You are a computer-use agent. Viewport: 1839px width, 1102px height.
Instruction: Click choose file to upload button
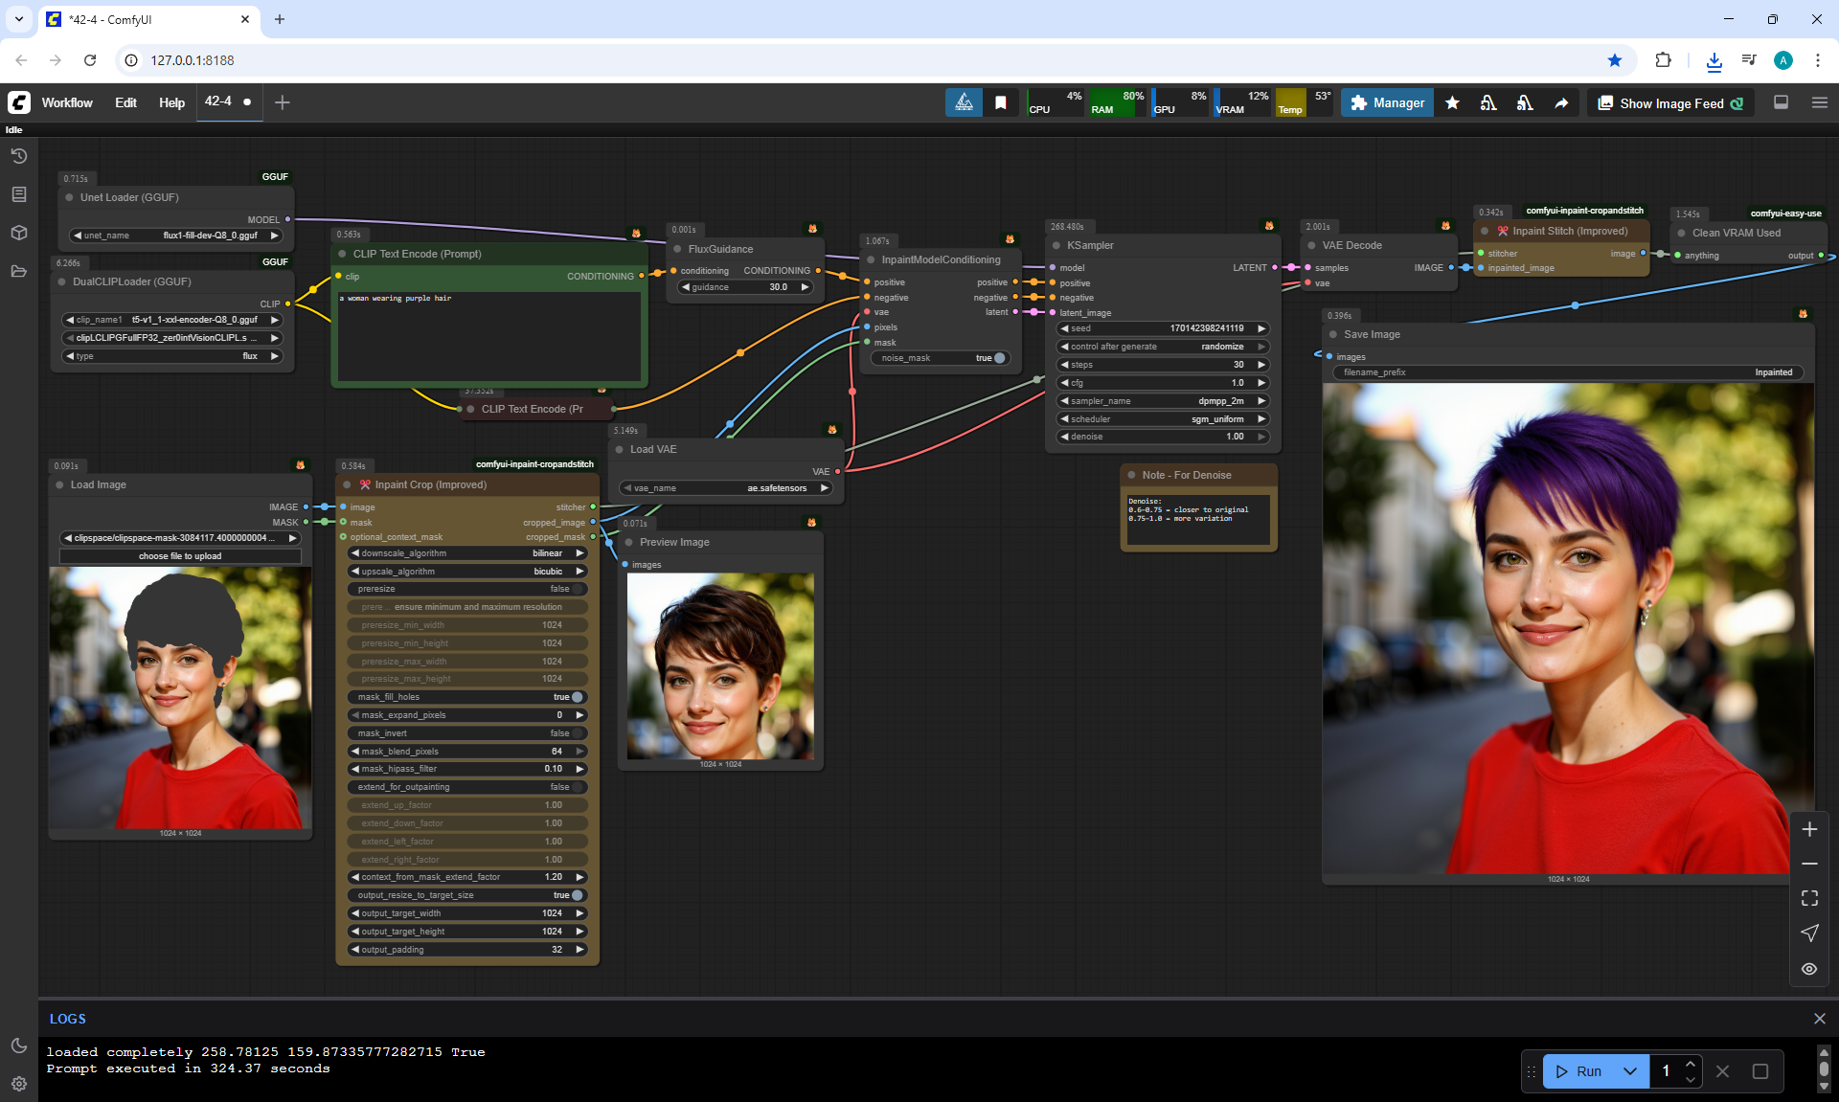(180, 556)
